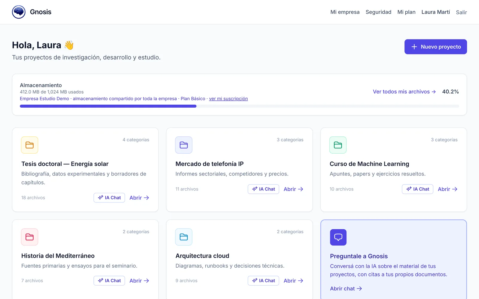Click the storage usage progress bar
Screen dimensions: 479x299
coord(239,106)
